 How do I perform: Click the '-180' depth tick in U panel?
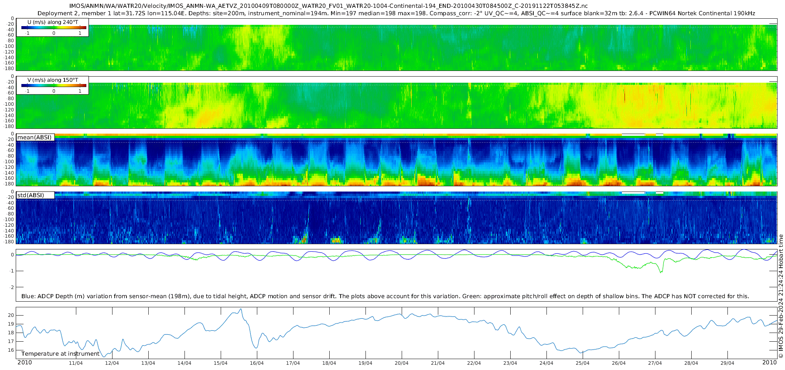(x=9, y=68)
